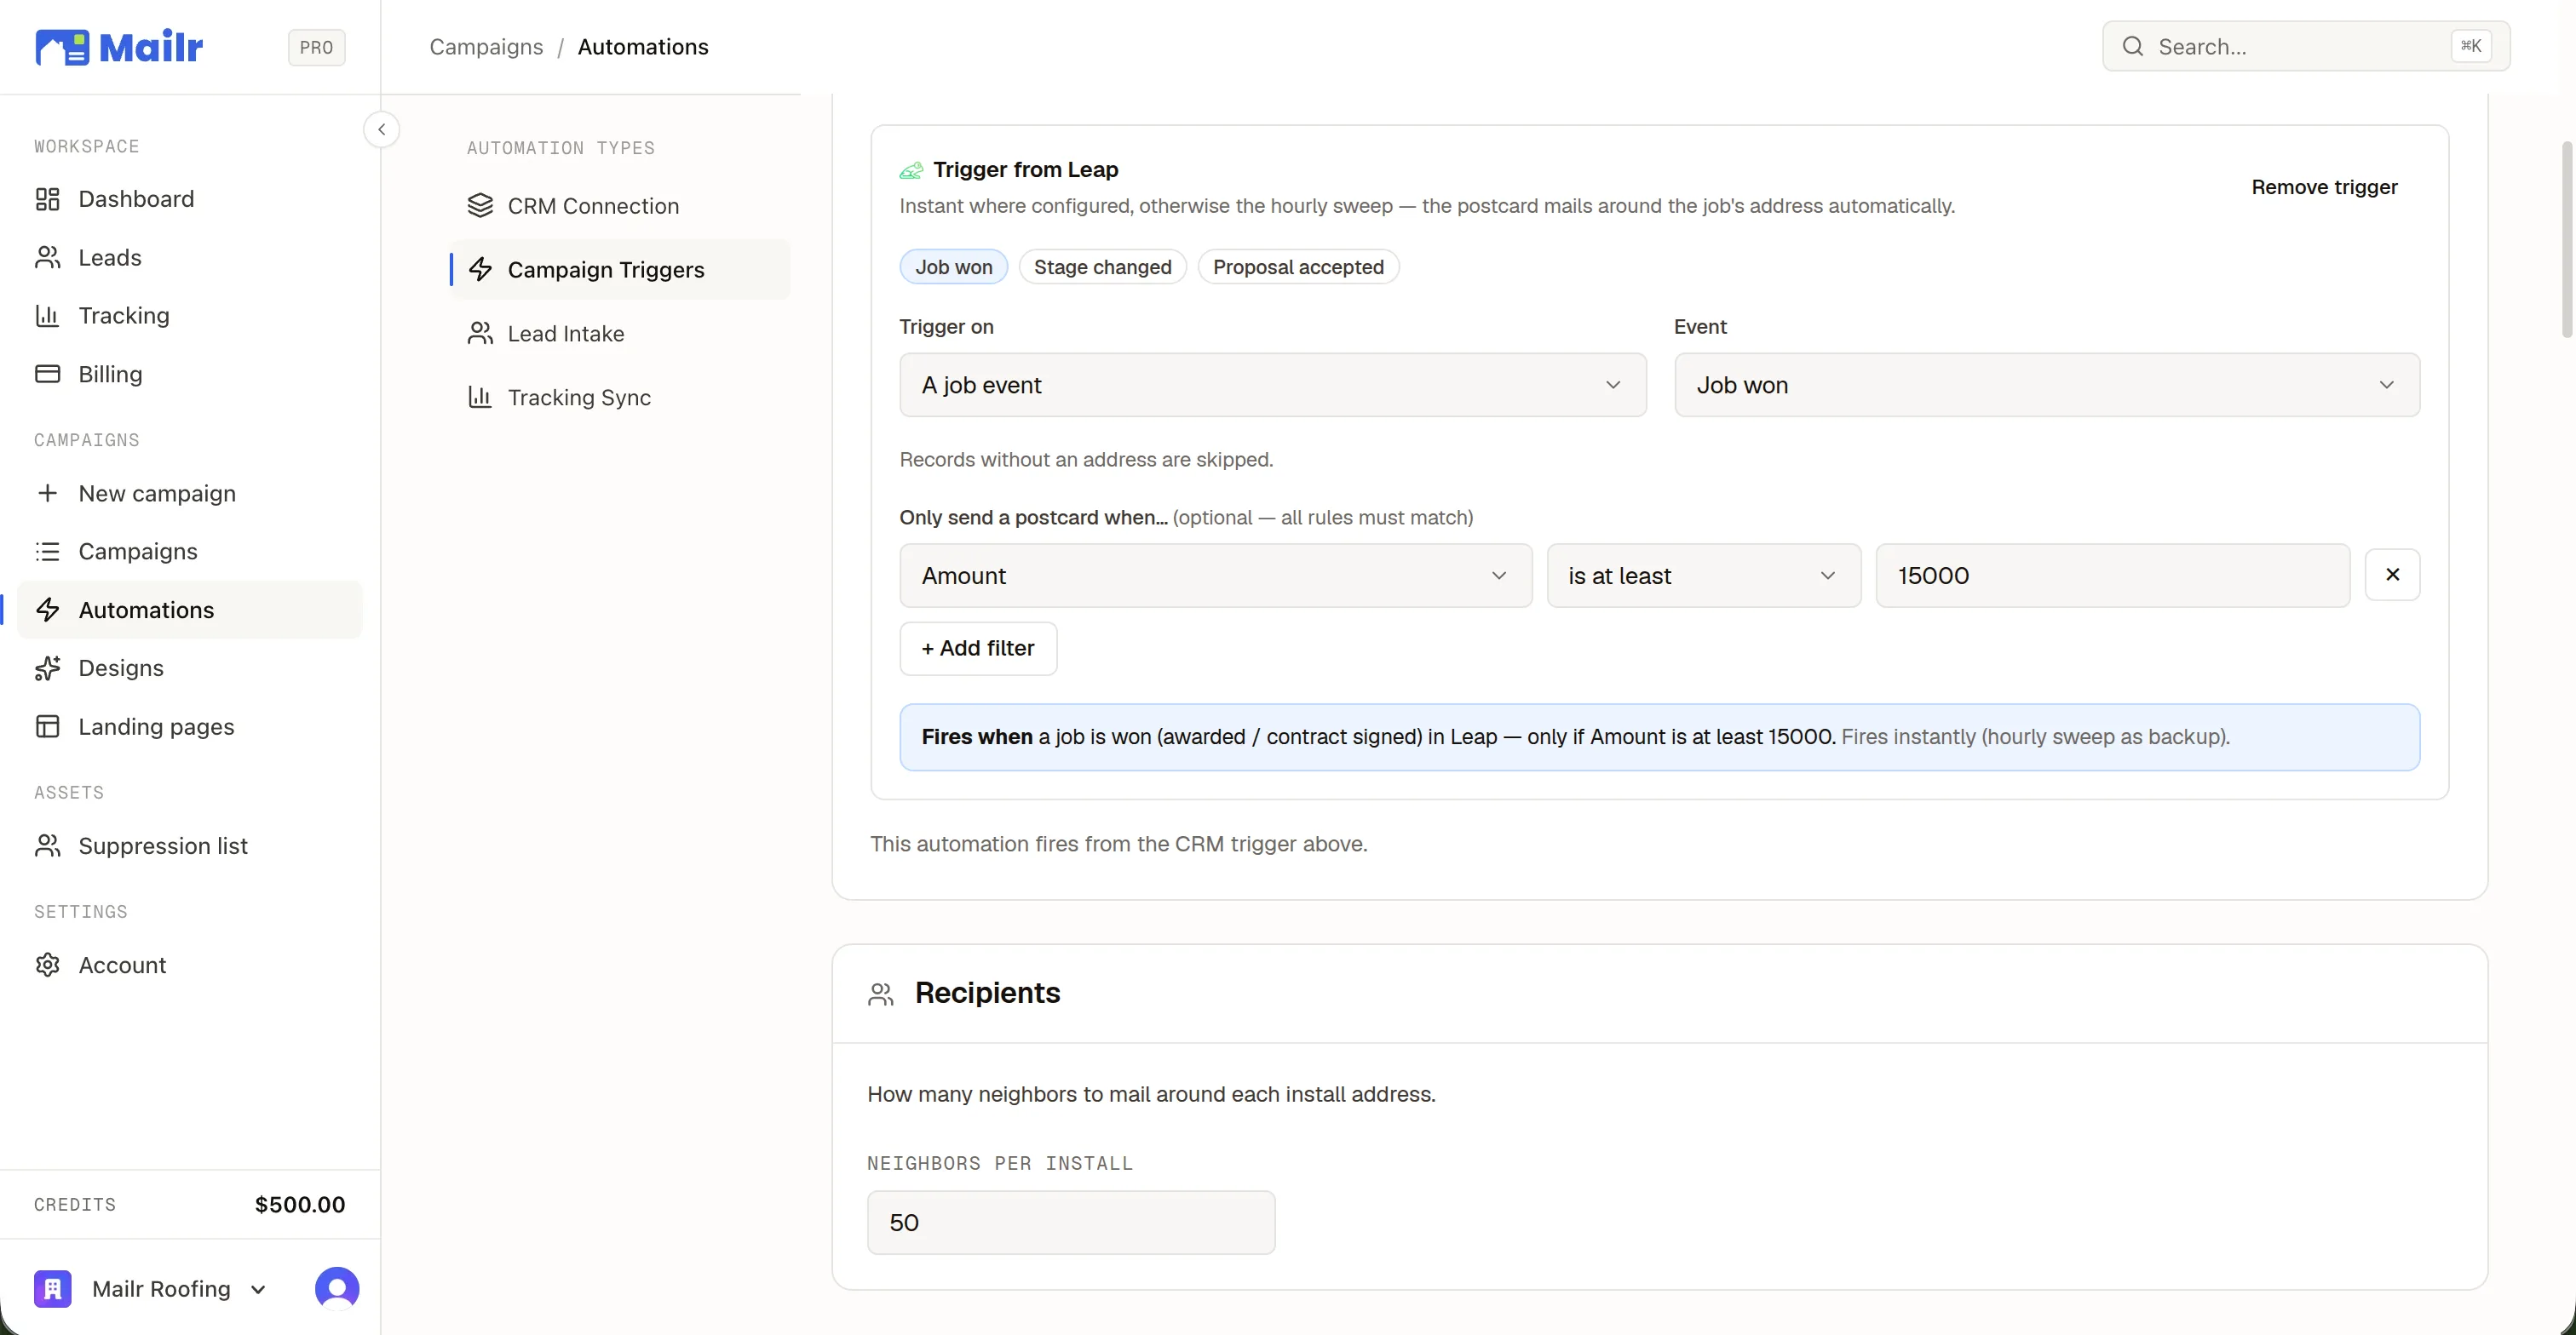This screenshot has height=1335, width=2576.
Task: Collapse the sidebar with the chevron button
Action: point(381,130)
